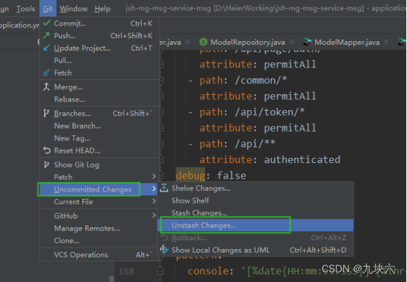Screen dimensions: 407x282
Task: Choose Fetch menu entry
Action: click(x=100, y=73)
